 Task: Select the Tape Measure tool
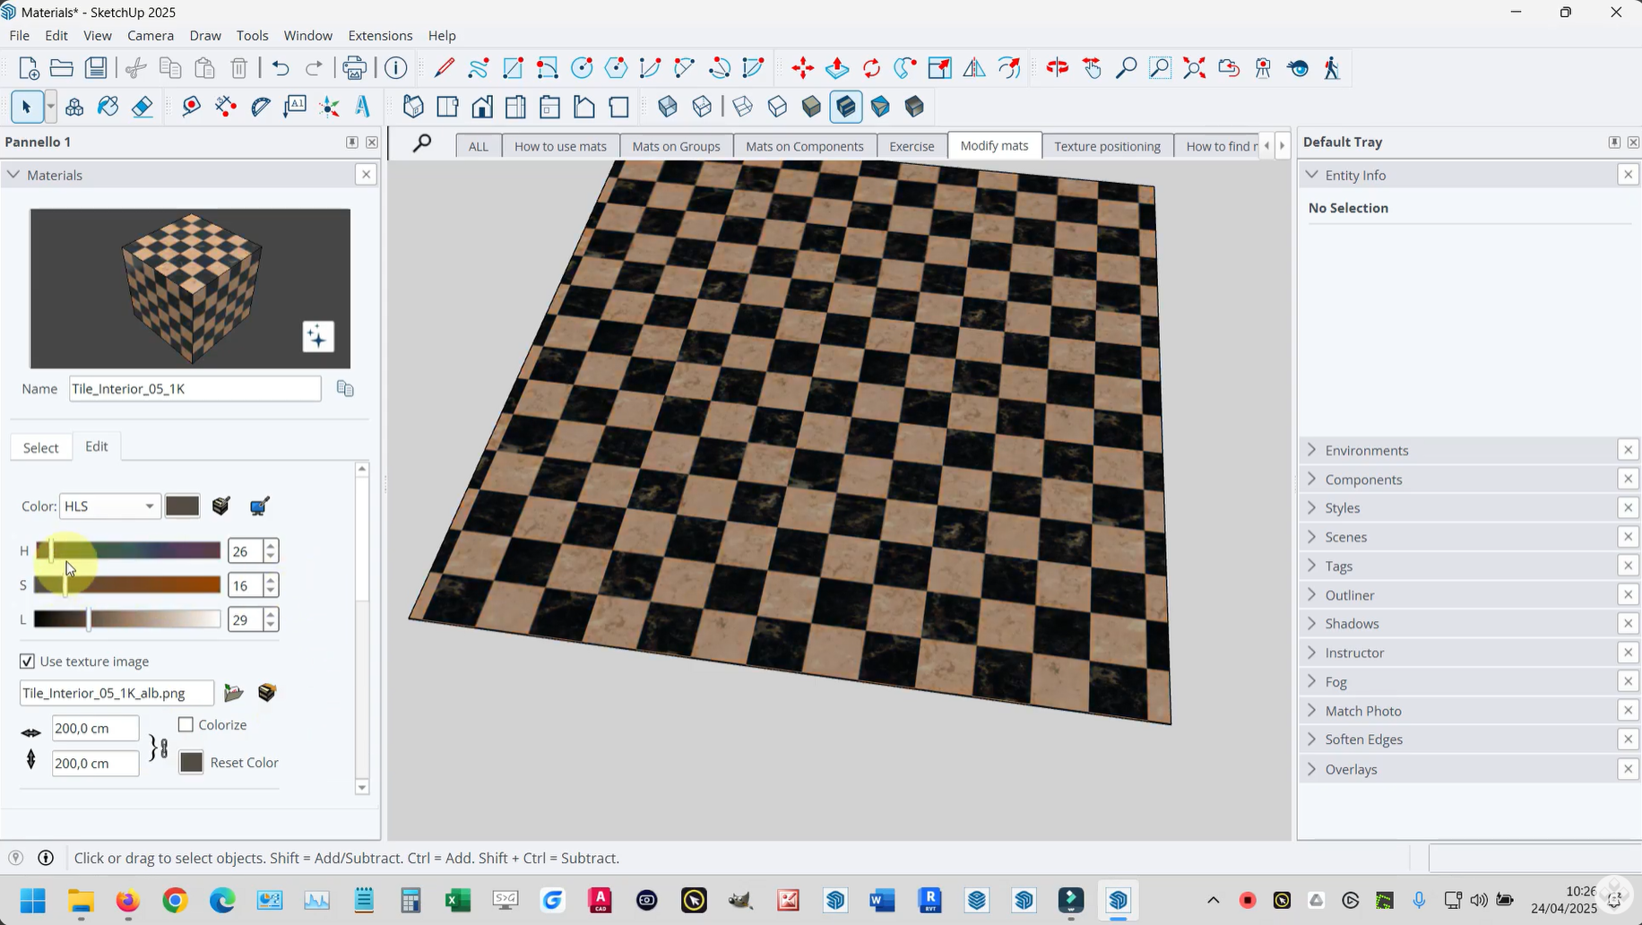(x=191, y=107)
